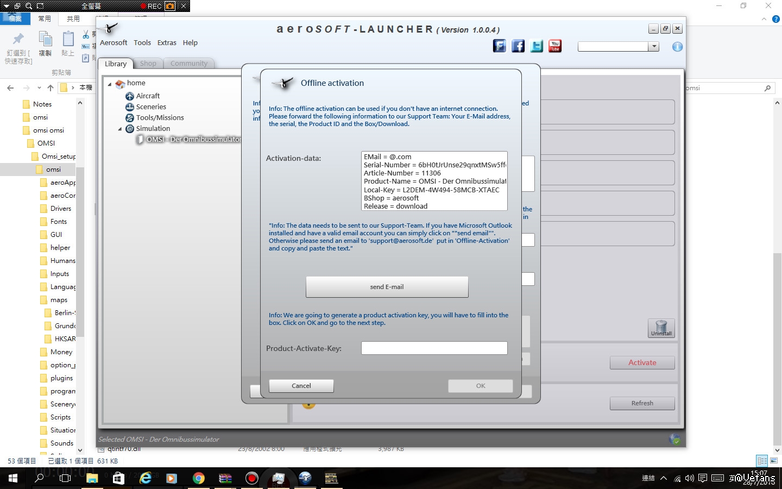Screen dimensions: 782x489
Task: Open the Extras menu
Action: pos(167,42)
